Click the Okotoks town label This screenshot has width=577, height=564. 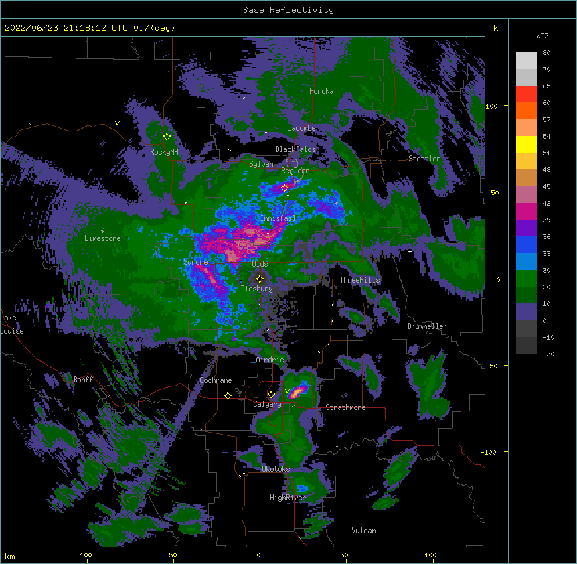pos(276,469)
